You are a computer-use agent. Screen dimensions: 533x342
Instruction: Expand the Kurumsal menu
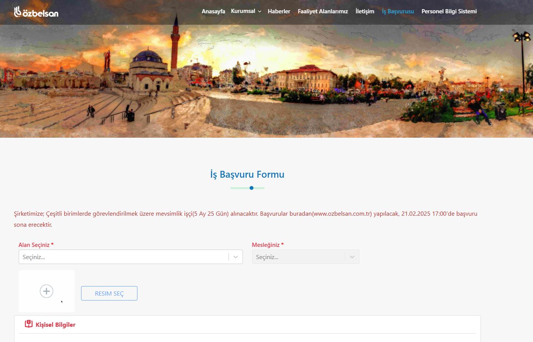(246, 11)
